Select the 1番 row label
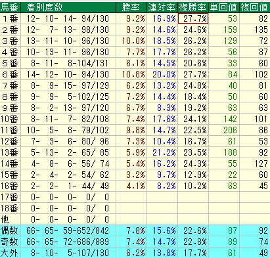Image resolution: width=270 pixels, height=258 pixels. point(11,18)
